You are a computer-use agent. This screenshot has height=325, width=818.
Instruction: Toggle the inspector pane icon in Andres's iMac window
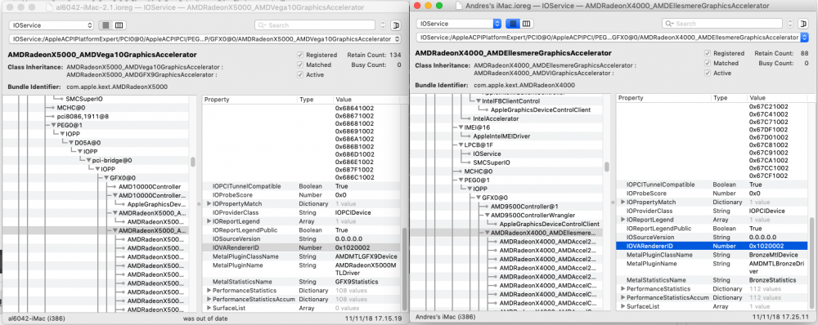802,24
